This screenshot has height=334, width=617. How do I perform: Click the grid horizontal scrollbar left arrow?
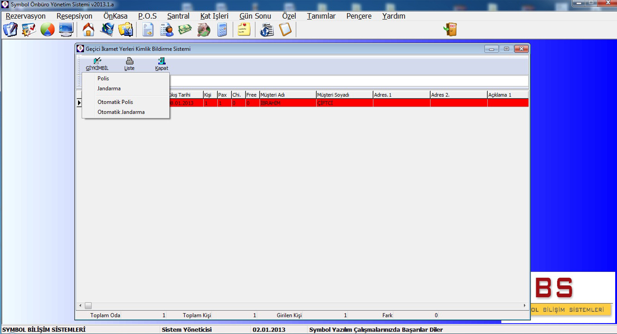80,306
